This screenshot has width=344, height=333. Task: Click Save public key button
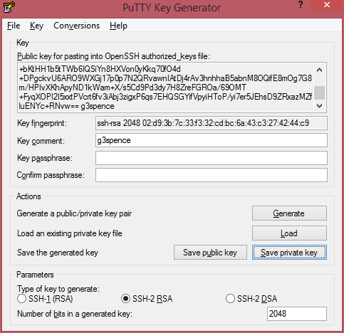(x=210, y=253)
